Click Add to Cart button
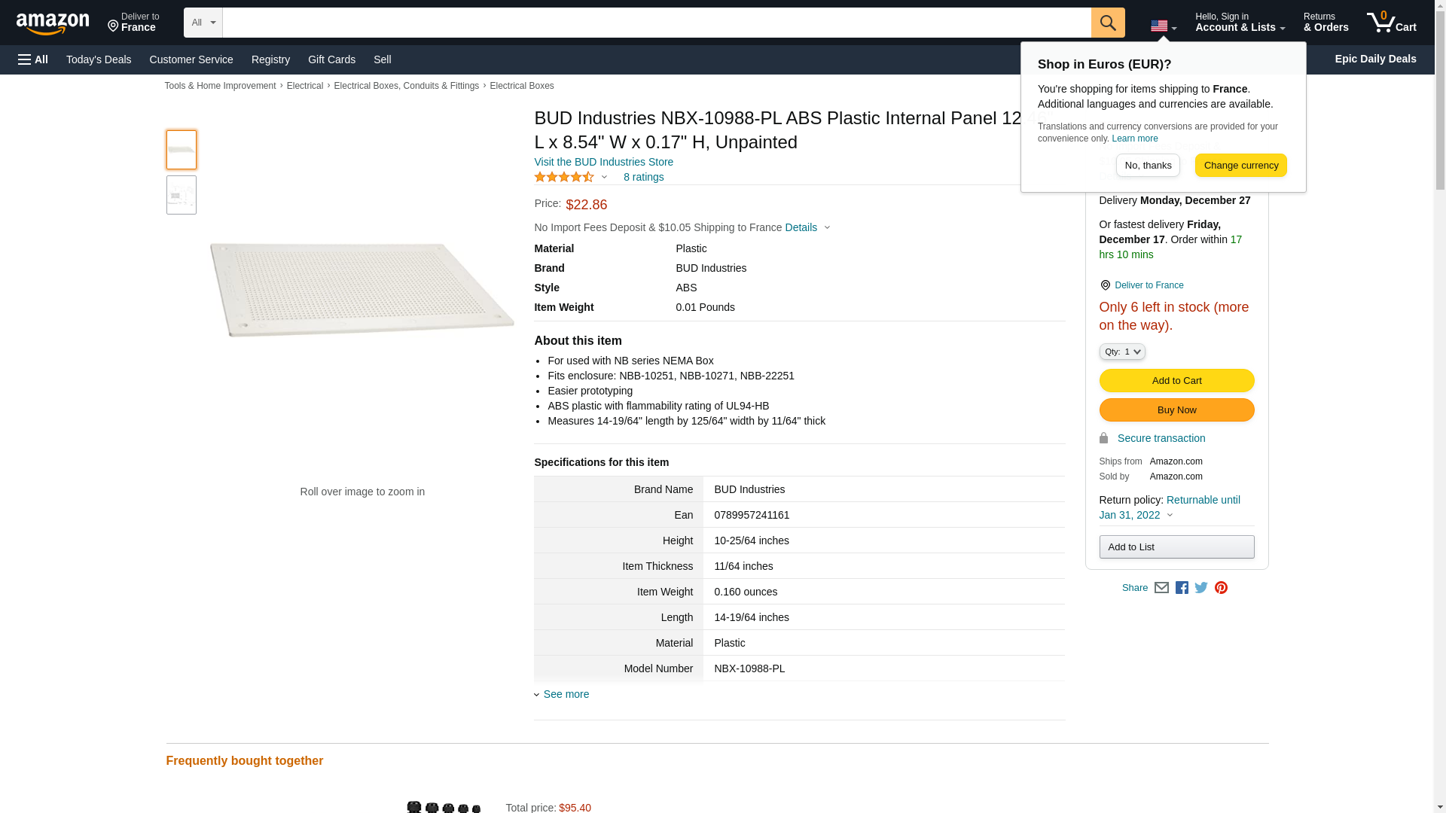This screenshot has width=1446, height=813. (1176, 380)
